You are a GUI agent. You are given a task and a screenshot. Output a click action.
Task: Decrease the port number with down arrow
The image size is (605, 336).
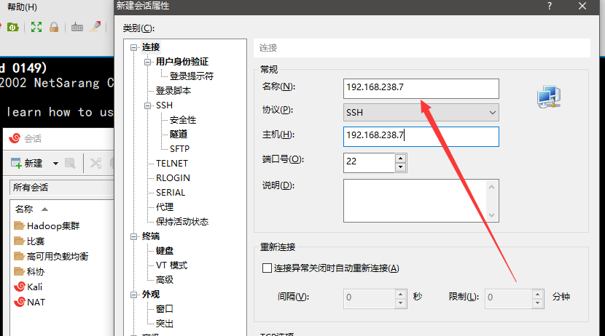coord(400,167)
